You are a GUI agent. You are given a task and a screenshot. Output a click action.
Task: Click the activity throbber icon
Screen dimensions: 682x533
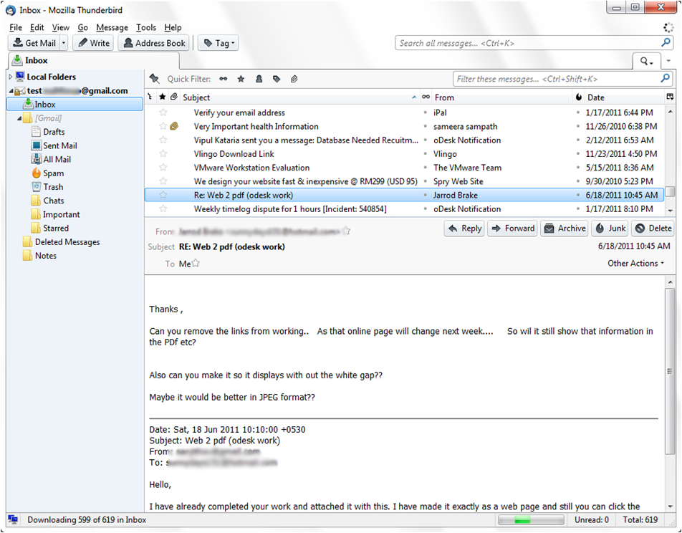tap(668, 27)
